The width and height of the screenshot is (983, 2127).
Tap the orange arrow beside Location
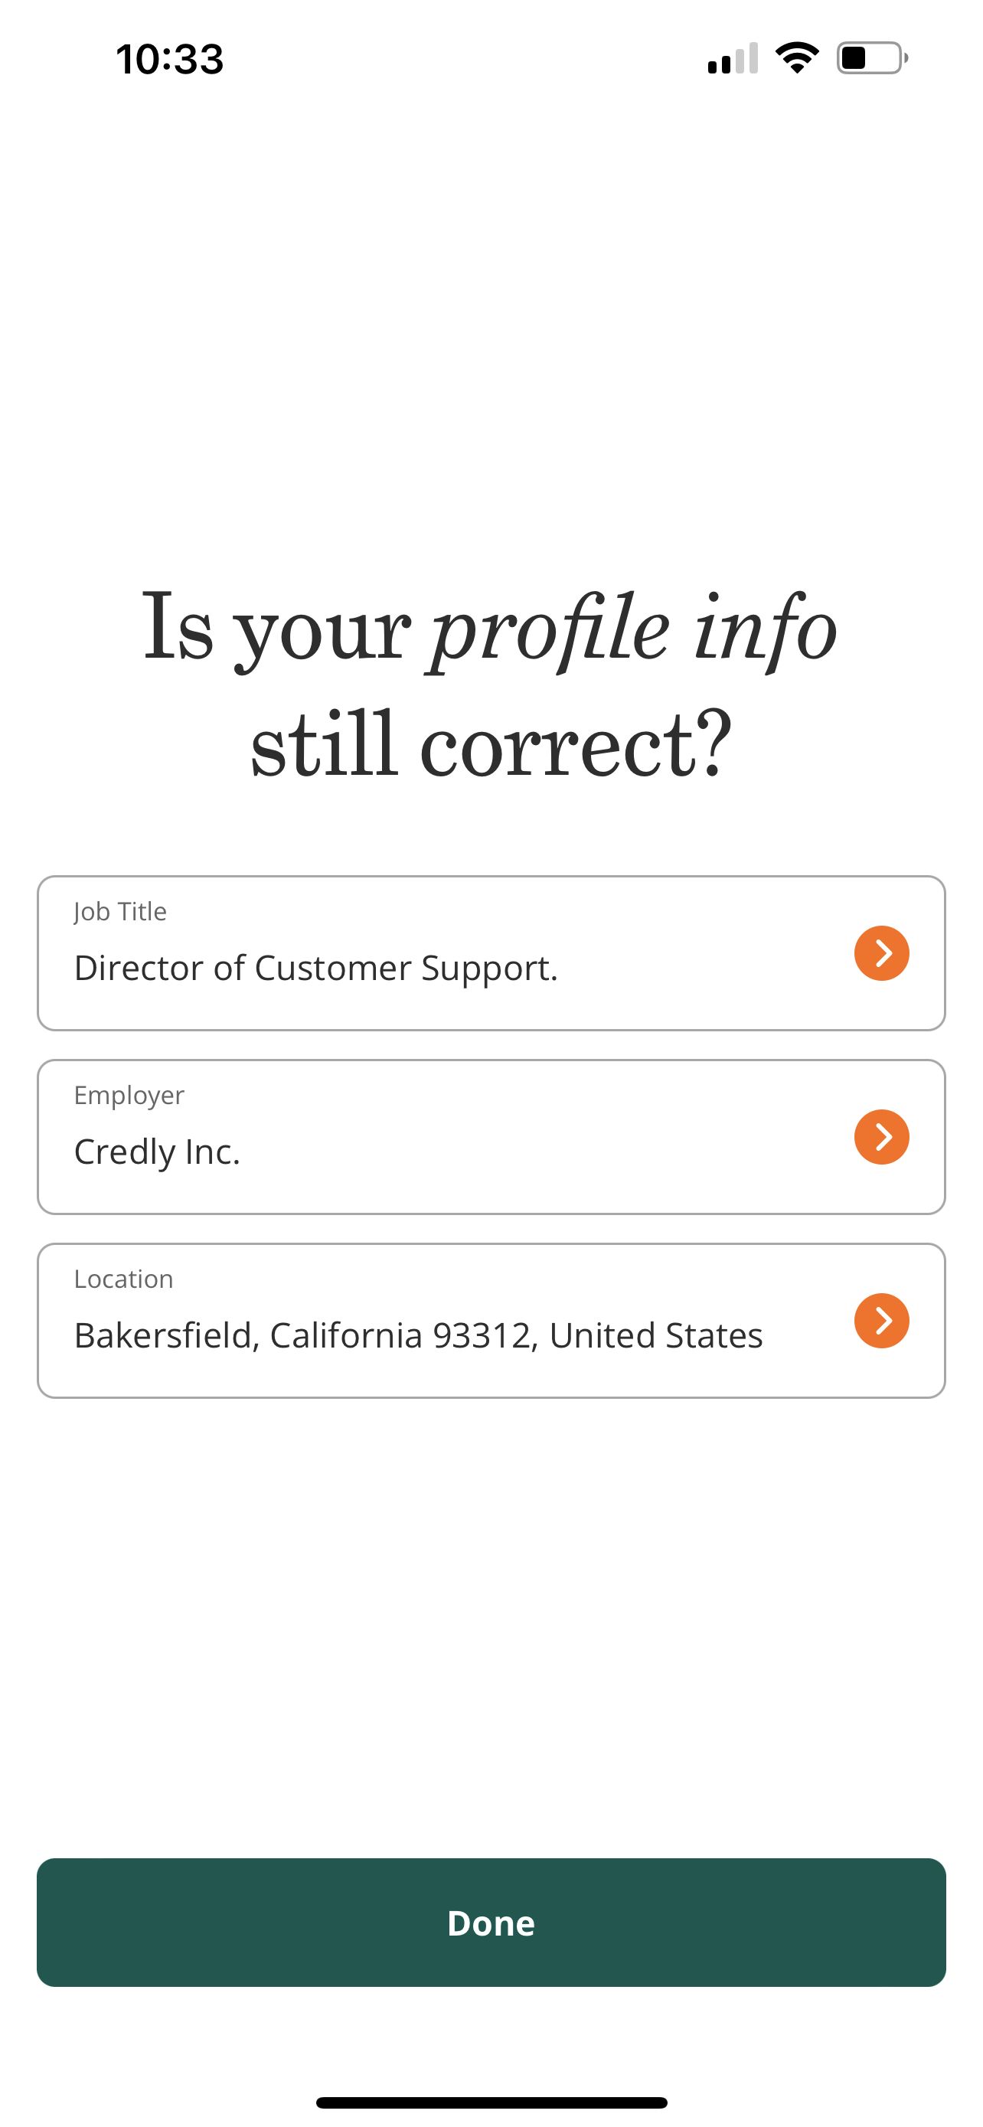pyautogui.click(x=881, y=1320)
